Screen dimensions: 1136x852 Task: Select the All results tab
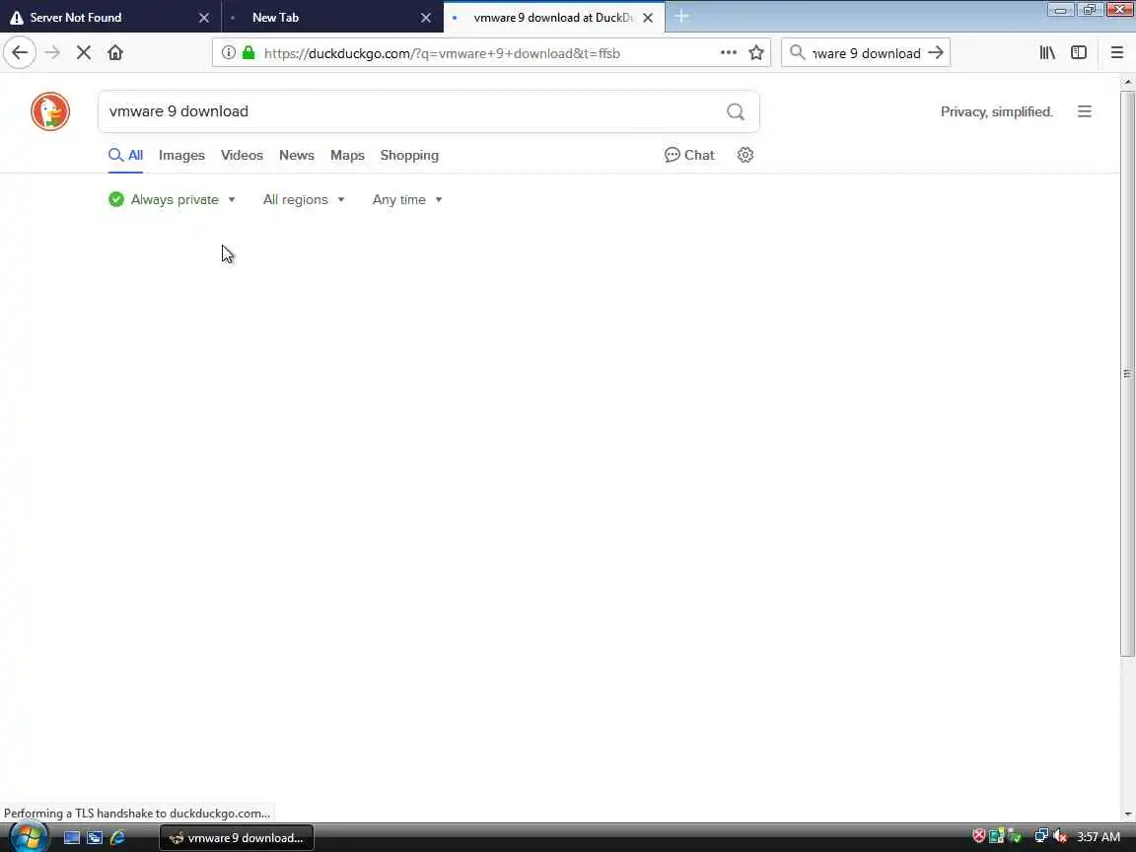click(x=125, y=155)
